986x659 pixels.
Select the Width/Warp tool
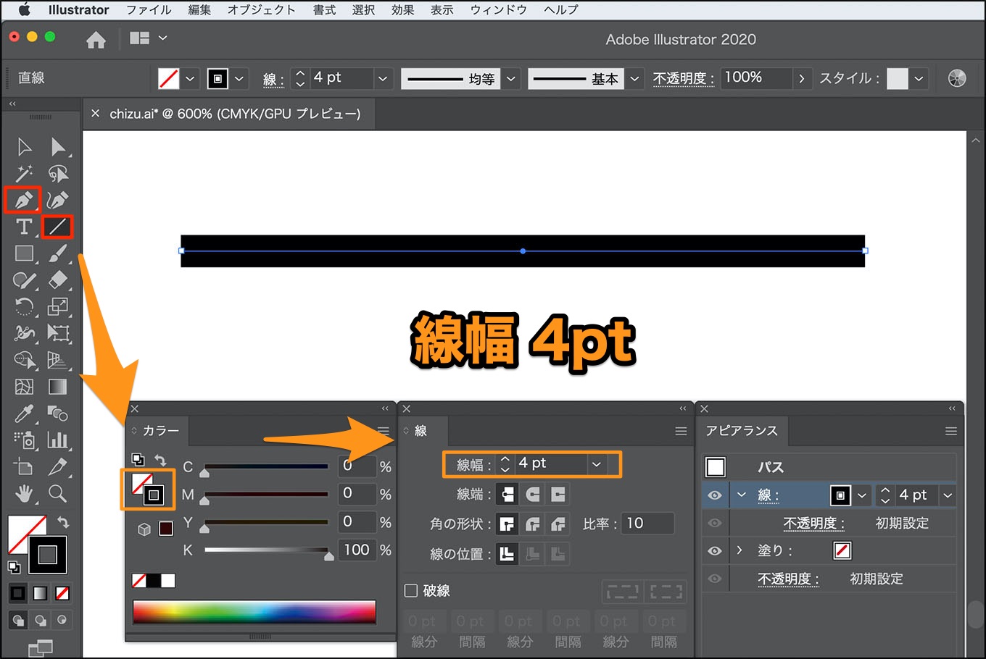coord(24,333)
